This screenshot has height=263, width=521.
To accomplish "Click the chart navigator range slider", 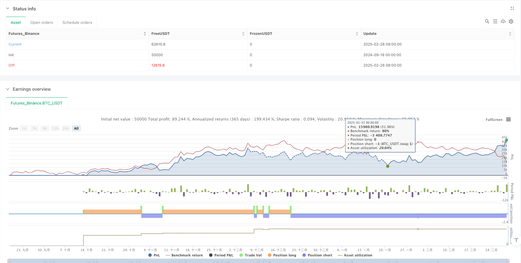I will tap(258, 261).
